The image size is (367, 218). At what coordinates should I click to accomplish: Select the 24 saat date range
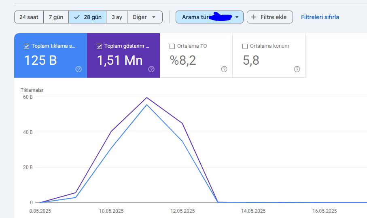click(x=29, y=17)
